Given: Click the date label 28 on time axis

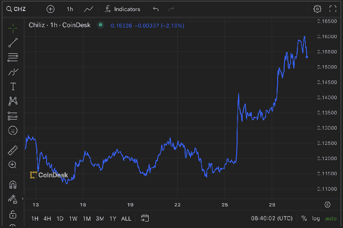Looking at the screenshot, I should [272, 205].
